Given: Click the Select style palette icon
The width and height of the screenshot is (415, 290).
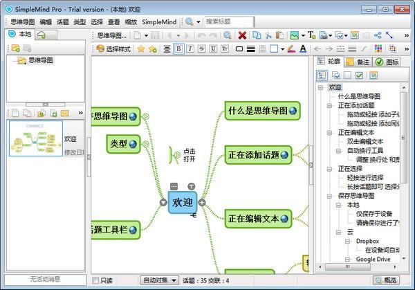Looking at the screenshot, I should coord(100,48).
